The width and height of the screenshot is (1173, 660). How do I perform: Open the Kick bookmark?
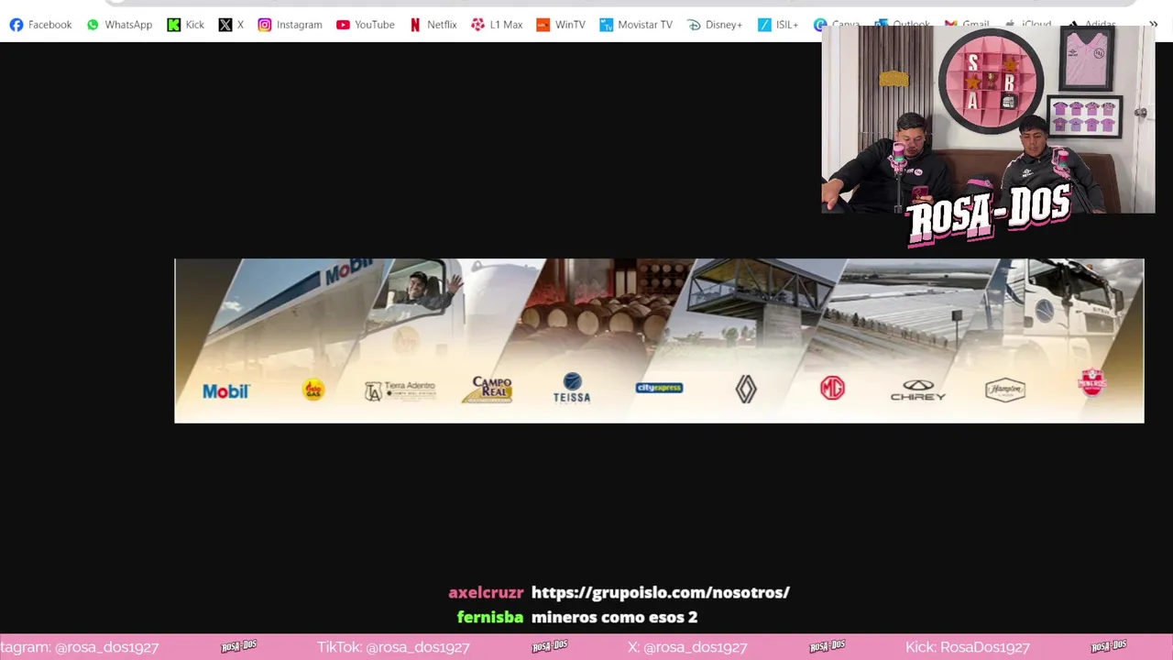tap(185, 25)
